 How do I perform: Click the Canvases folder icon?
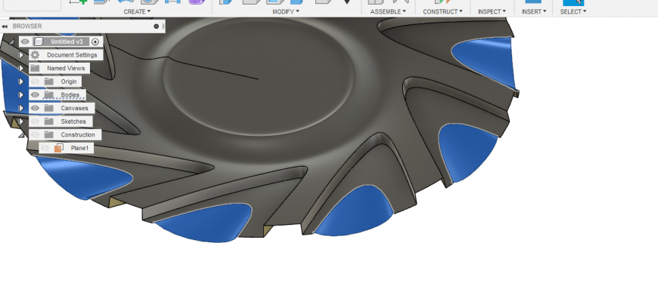pos(49,108)
